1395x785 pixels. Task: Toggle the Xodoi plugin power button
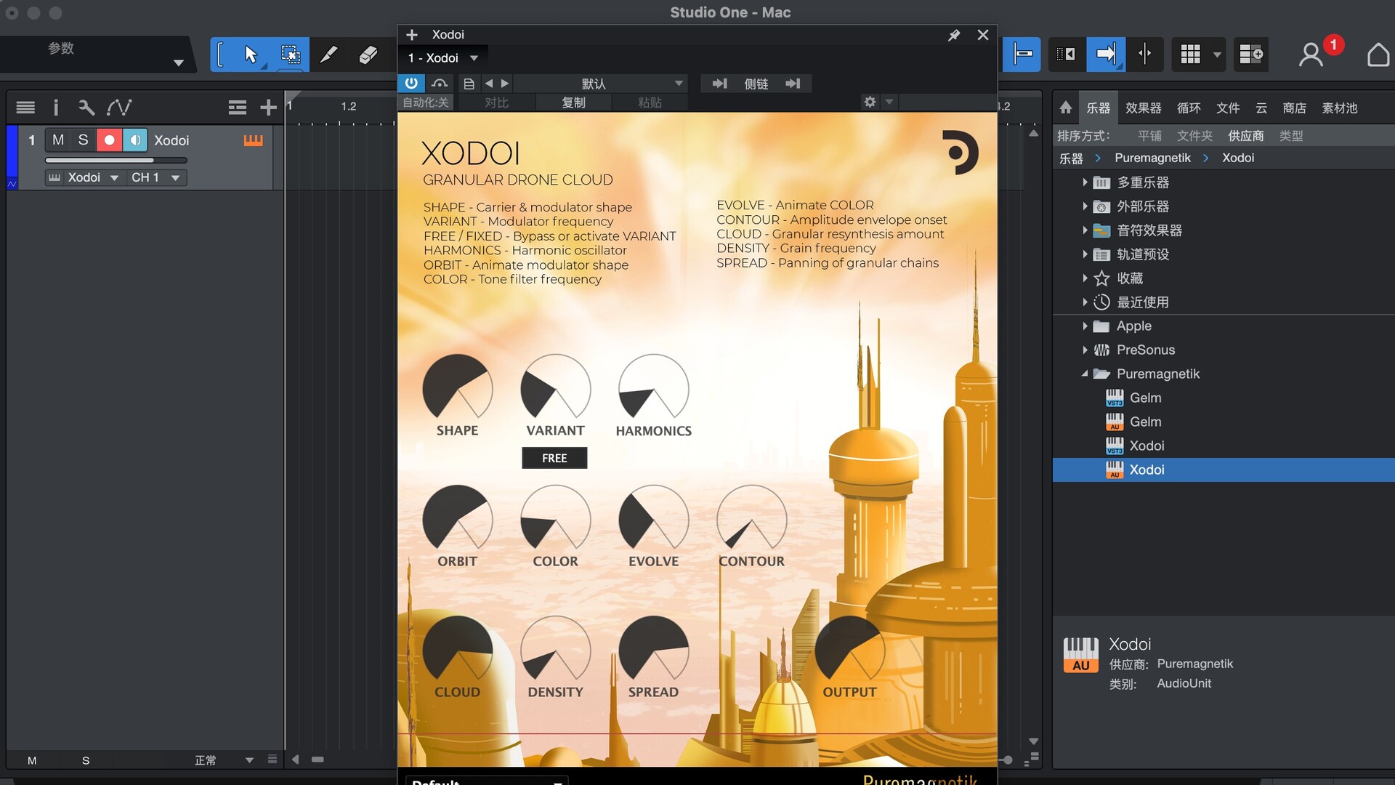click(411, 84)
